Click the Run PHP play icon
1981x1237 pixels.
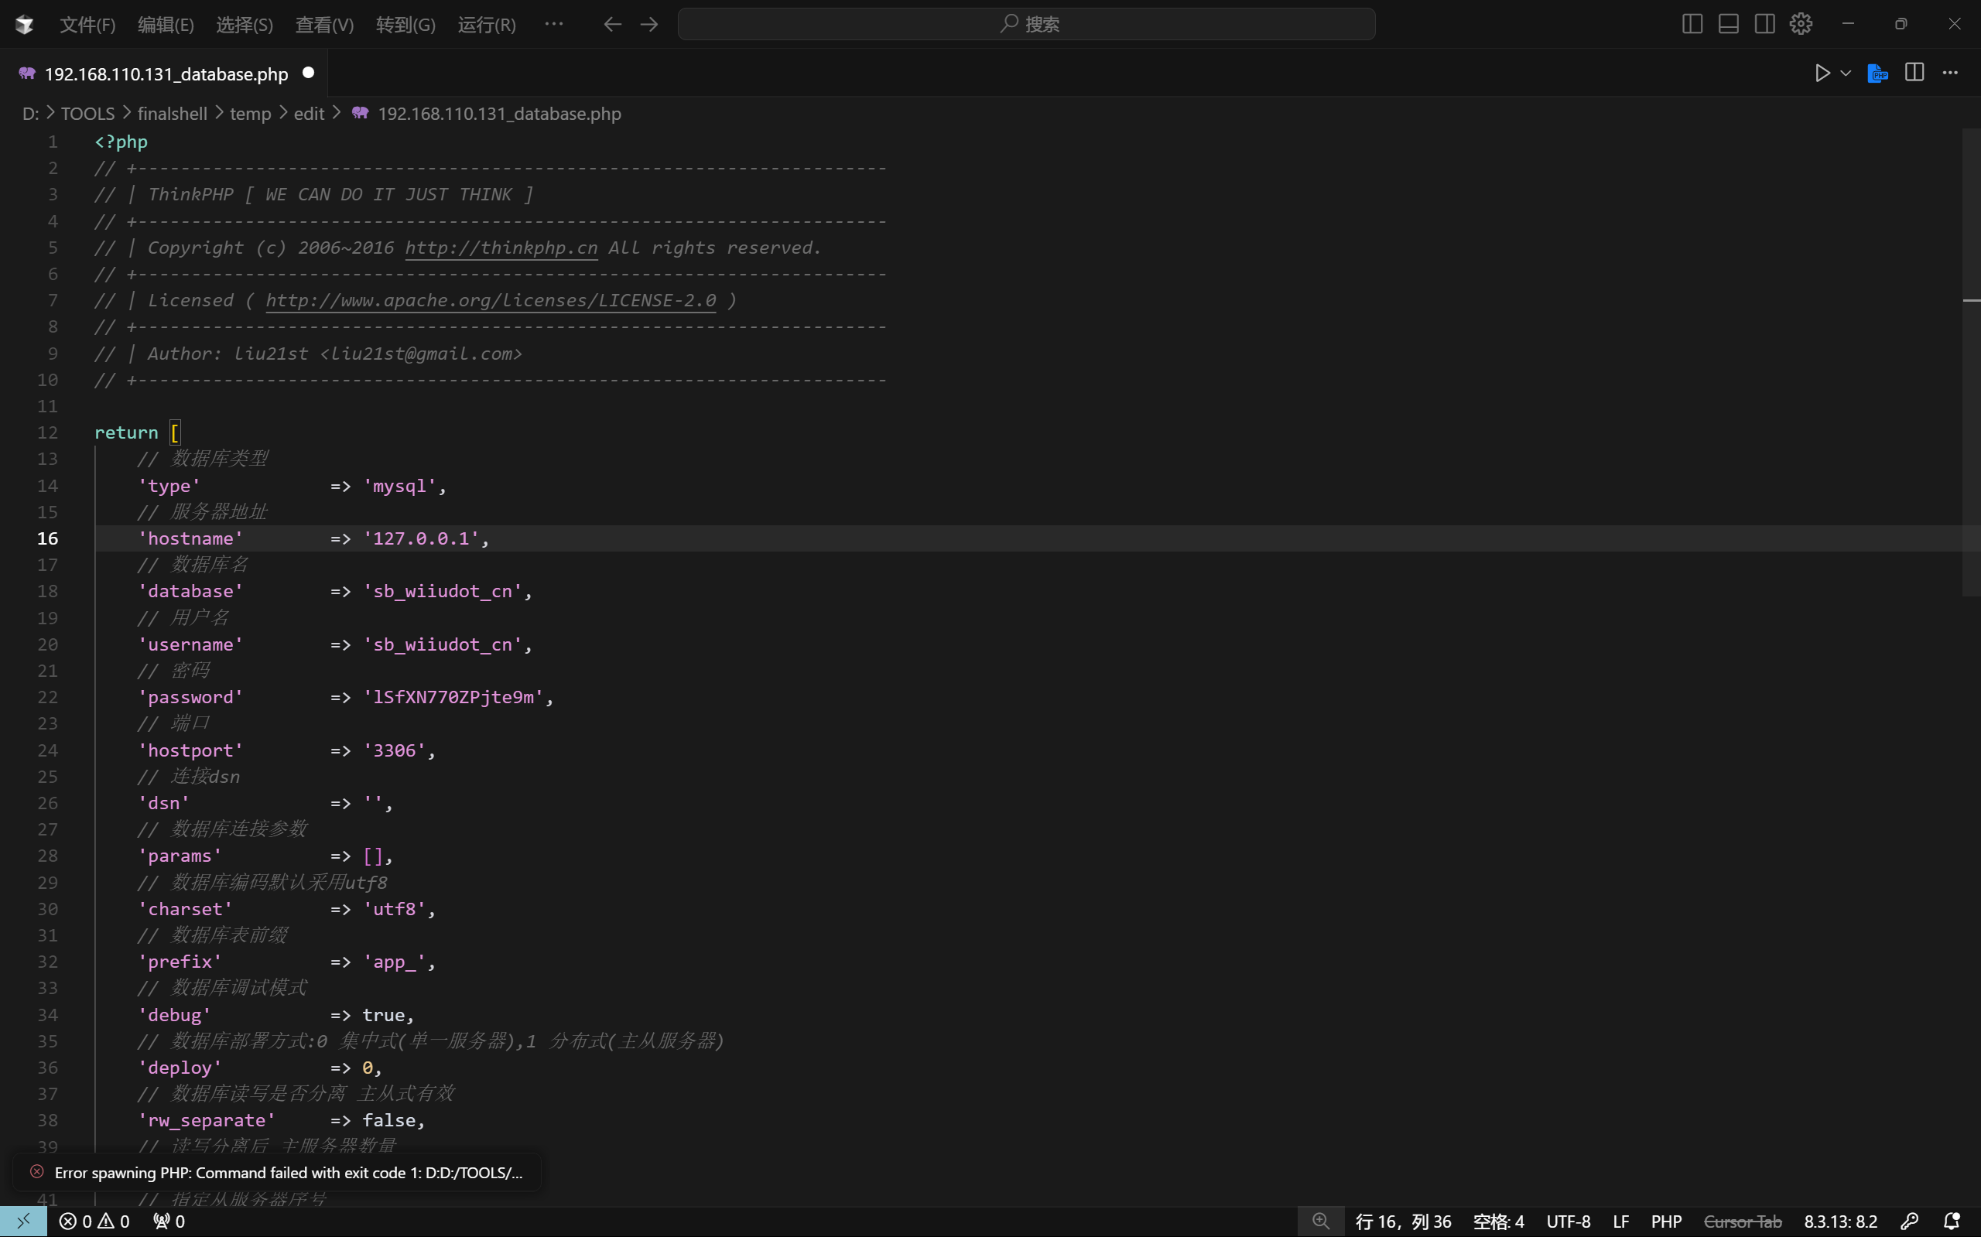1822,73
